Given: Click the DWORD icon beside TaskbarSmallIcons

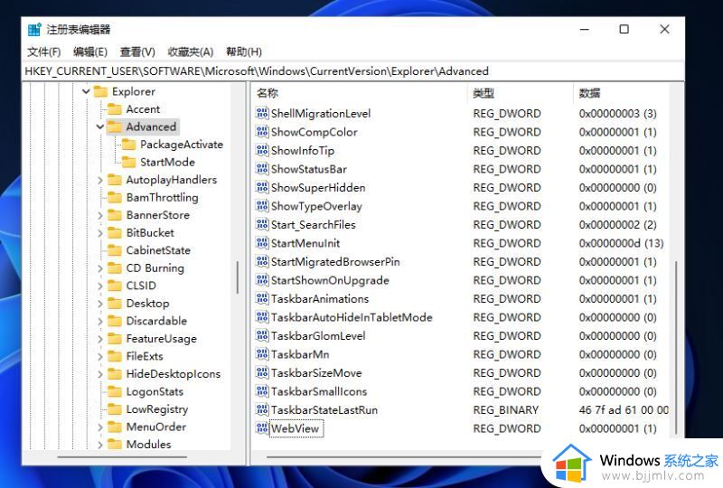Looking at the screenshot, I should coord(262,391).
